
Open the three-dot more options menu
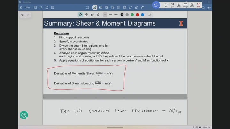209,7
